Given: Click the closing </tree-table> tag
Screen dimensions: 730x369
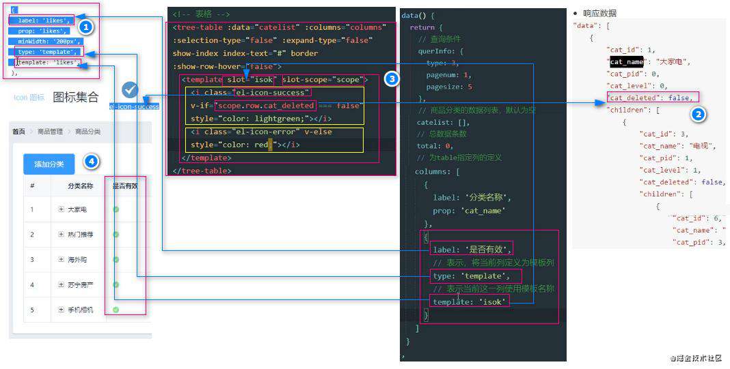Looking at the screenshot, I should [x=202, y=171].
